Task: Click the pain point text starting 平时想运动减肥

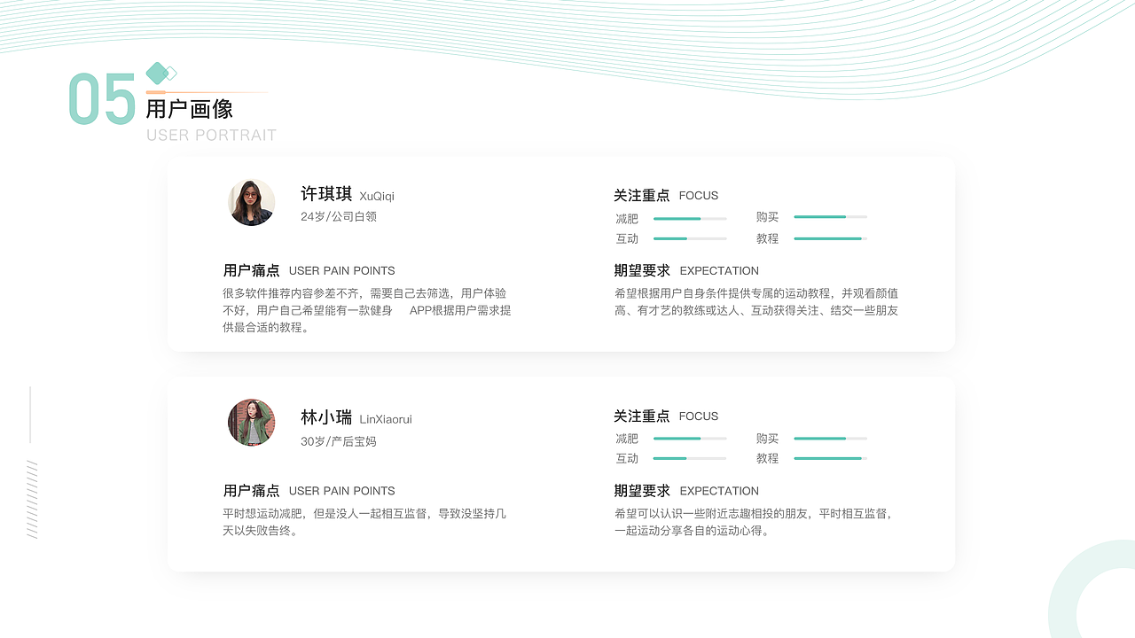Action: tap(364, 522)
